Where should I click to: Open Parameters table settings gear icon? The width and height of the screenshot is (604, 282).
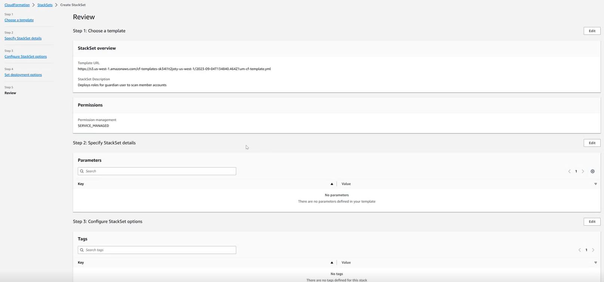[x=592, y=171]
